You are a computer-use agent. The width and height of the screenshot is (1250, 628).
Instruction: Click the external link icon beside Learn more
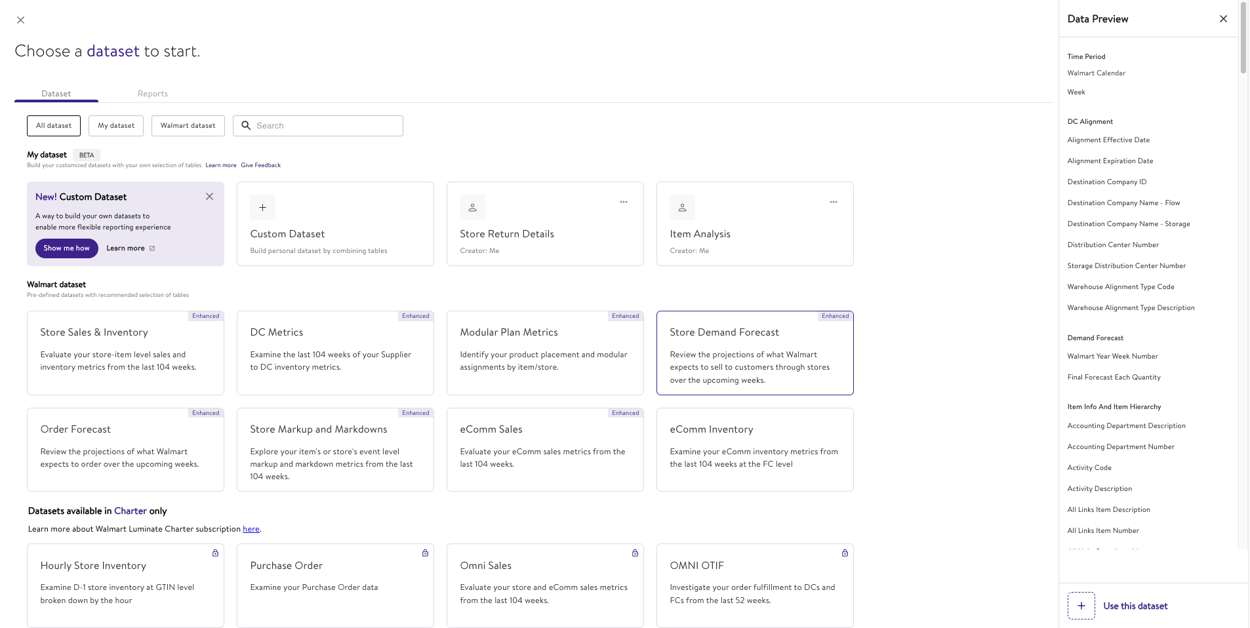click(152, 248)
